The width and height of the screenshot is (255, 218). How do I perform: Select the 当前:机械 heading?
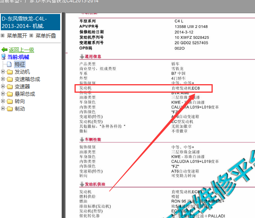[x=18, y=57]
